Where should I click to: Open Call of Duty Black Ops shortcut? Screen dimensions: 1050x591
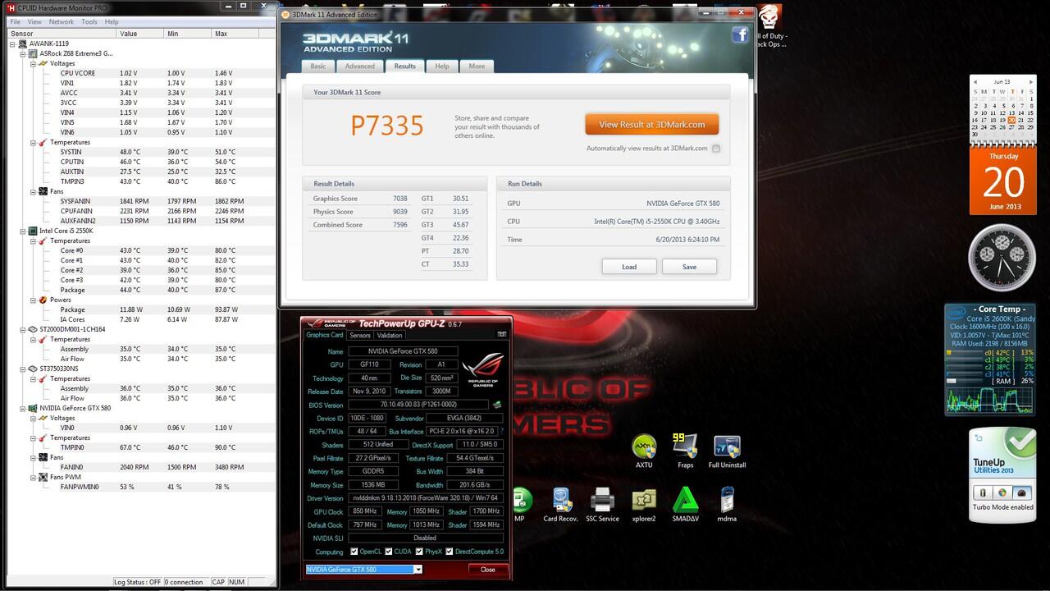point(769,26)
